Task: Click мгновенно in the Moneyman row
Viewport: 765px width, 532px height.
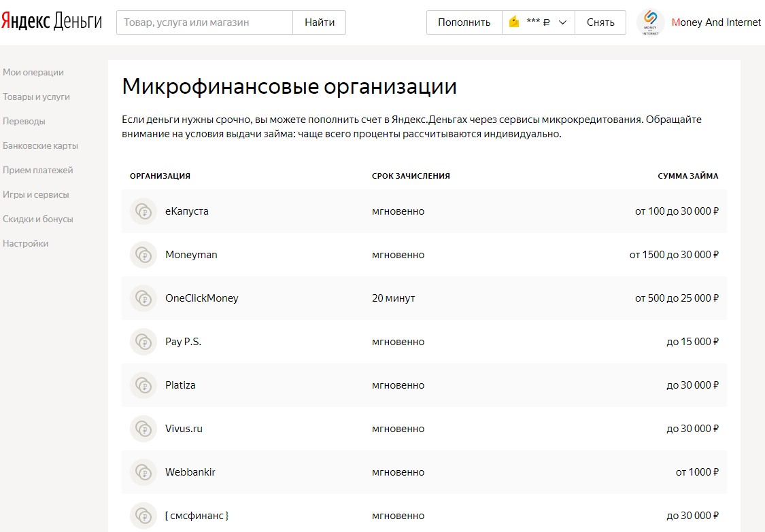Action: pyautogui.click(x=398, y=255)
